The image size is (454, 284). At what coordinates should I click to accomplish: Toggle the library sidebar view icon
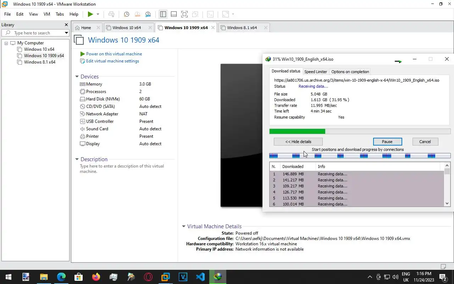(x=163, y=14)
